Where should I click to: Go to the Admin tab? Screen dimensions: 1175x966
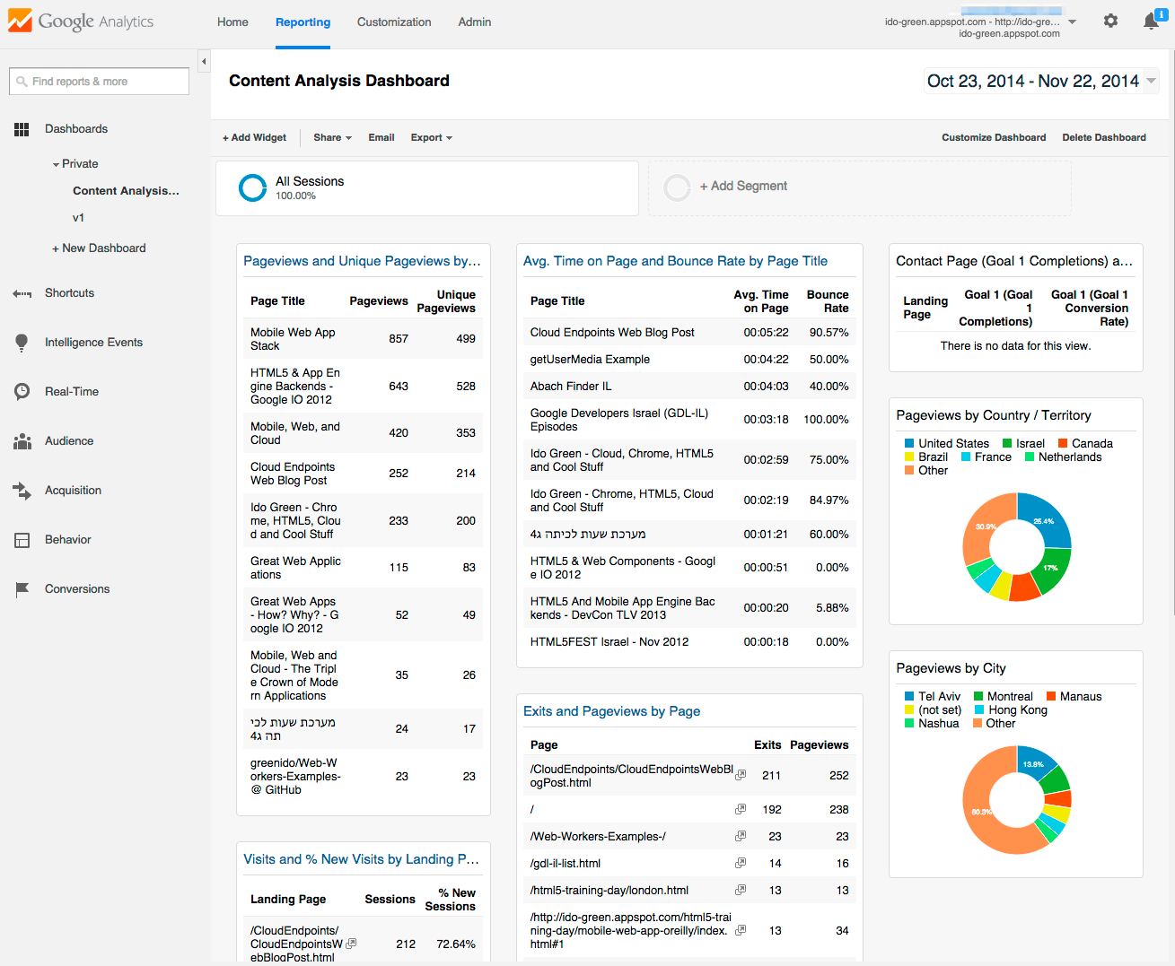point(474,22)
